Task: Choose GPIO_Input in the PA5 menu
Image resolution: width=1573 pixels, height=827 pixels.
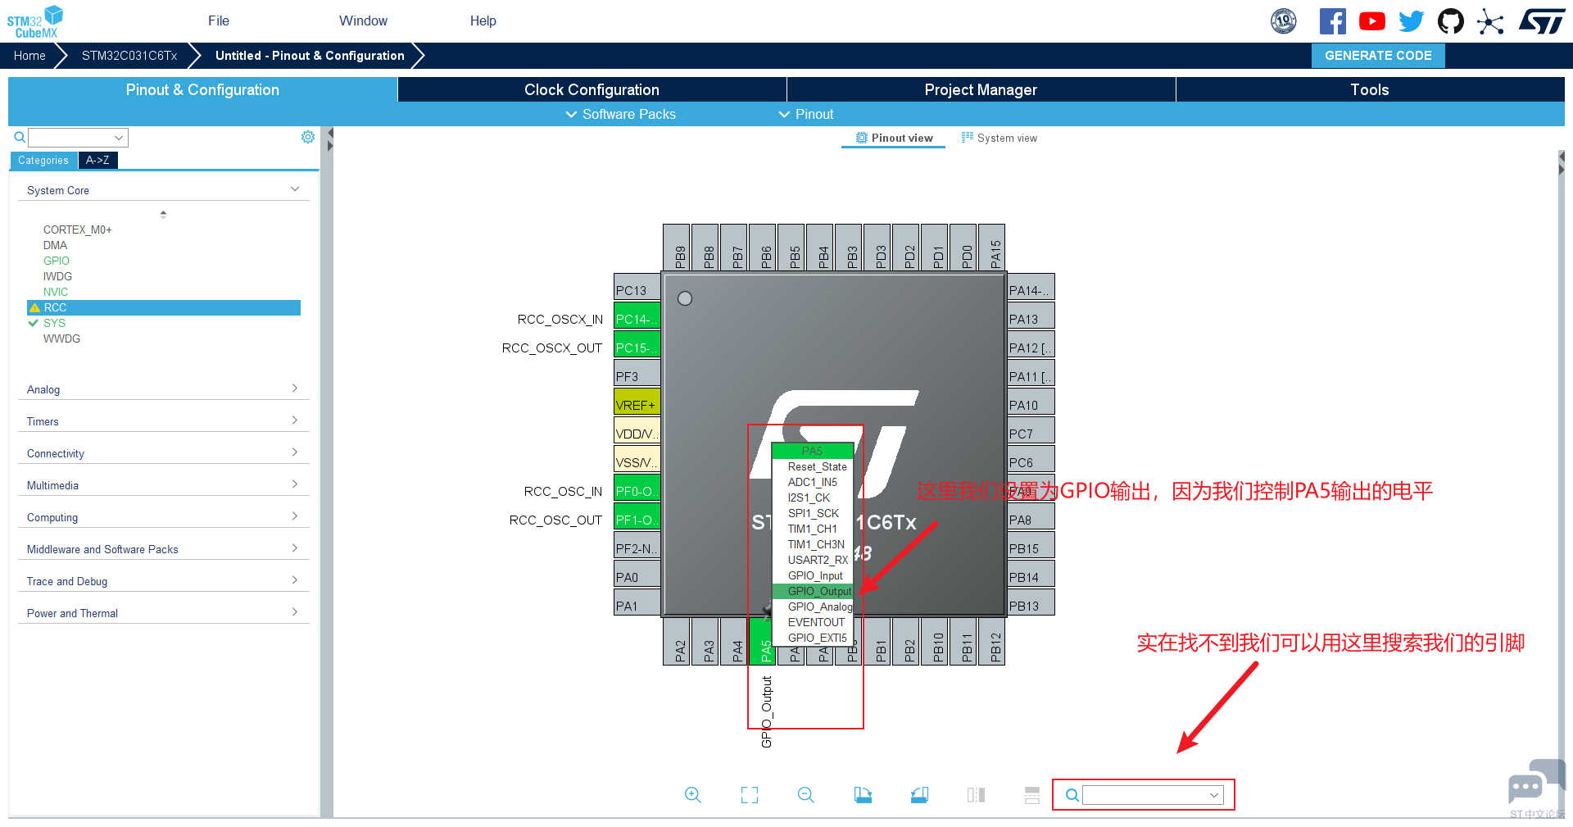Action: pos(813,575)
